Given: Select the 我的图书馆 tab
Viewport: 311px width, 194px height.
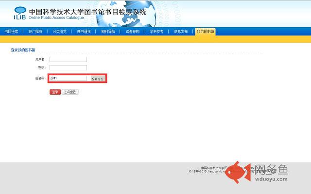Looking at the screenshot, I should coord(206,32).
